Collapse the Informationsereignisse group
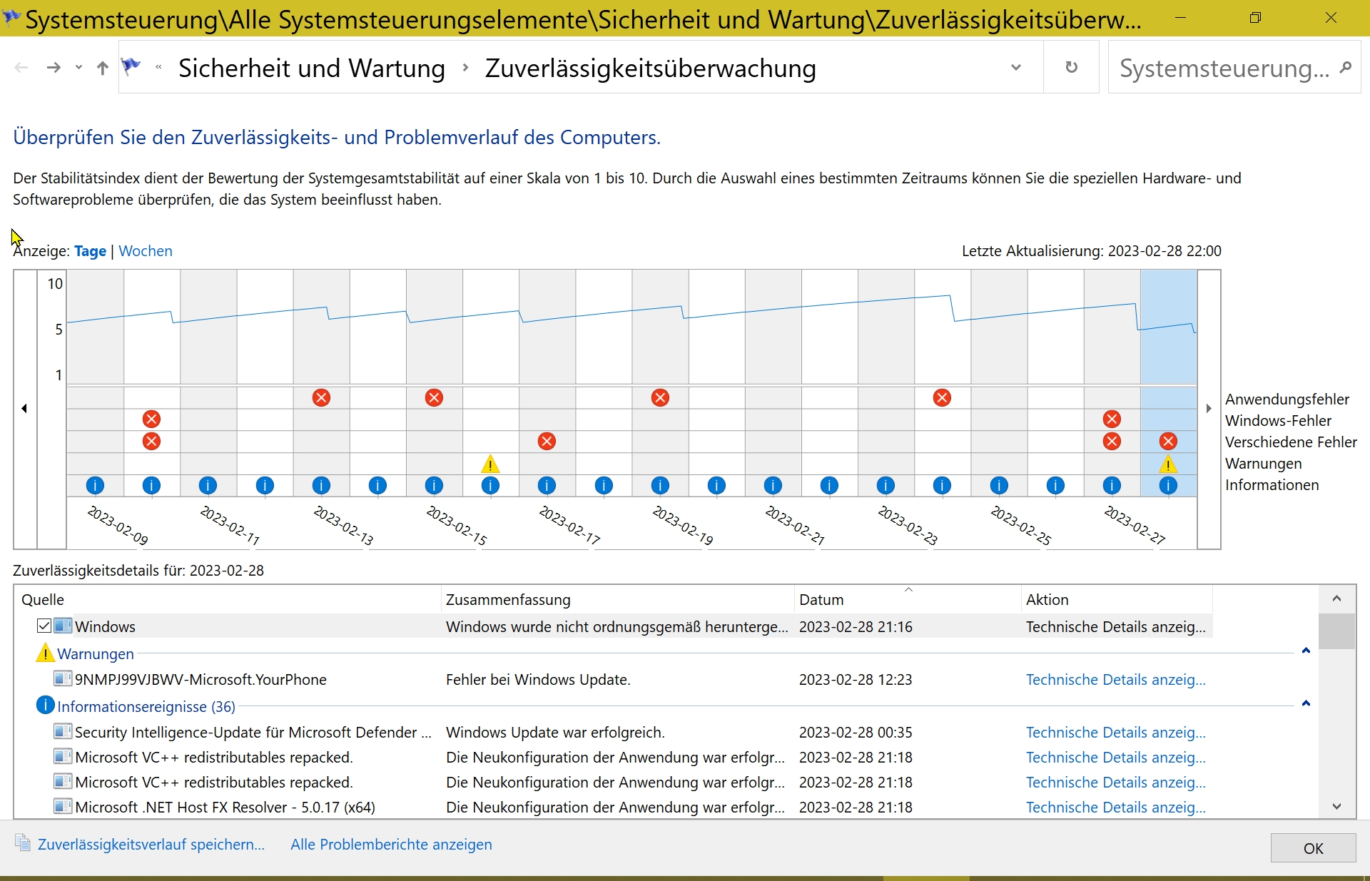The height and width of the screenshot is (881, 1370). (x=1306, y=703)
